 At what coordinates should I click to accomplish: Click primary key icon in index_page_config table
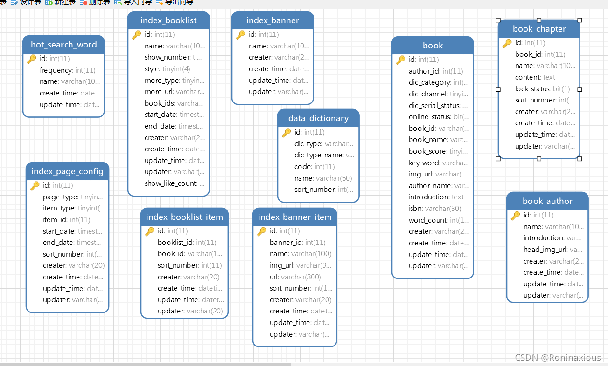(35, 186)
